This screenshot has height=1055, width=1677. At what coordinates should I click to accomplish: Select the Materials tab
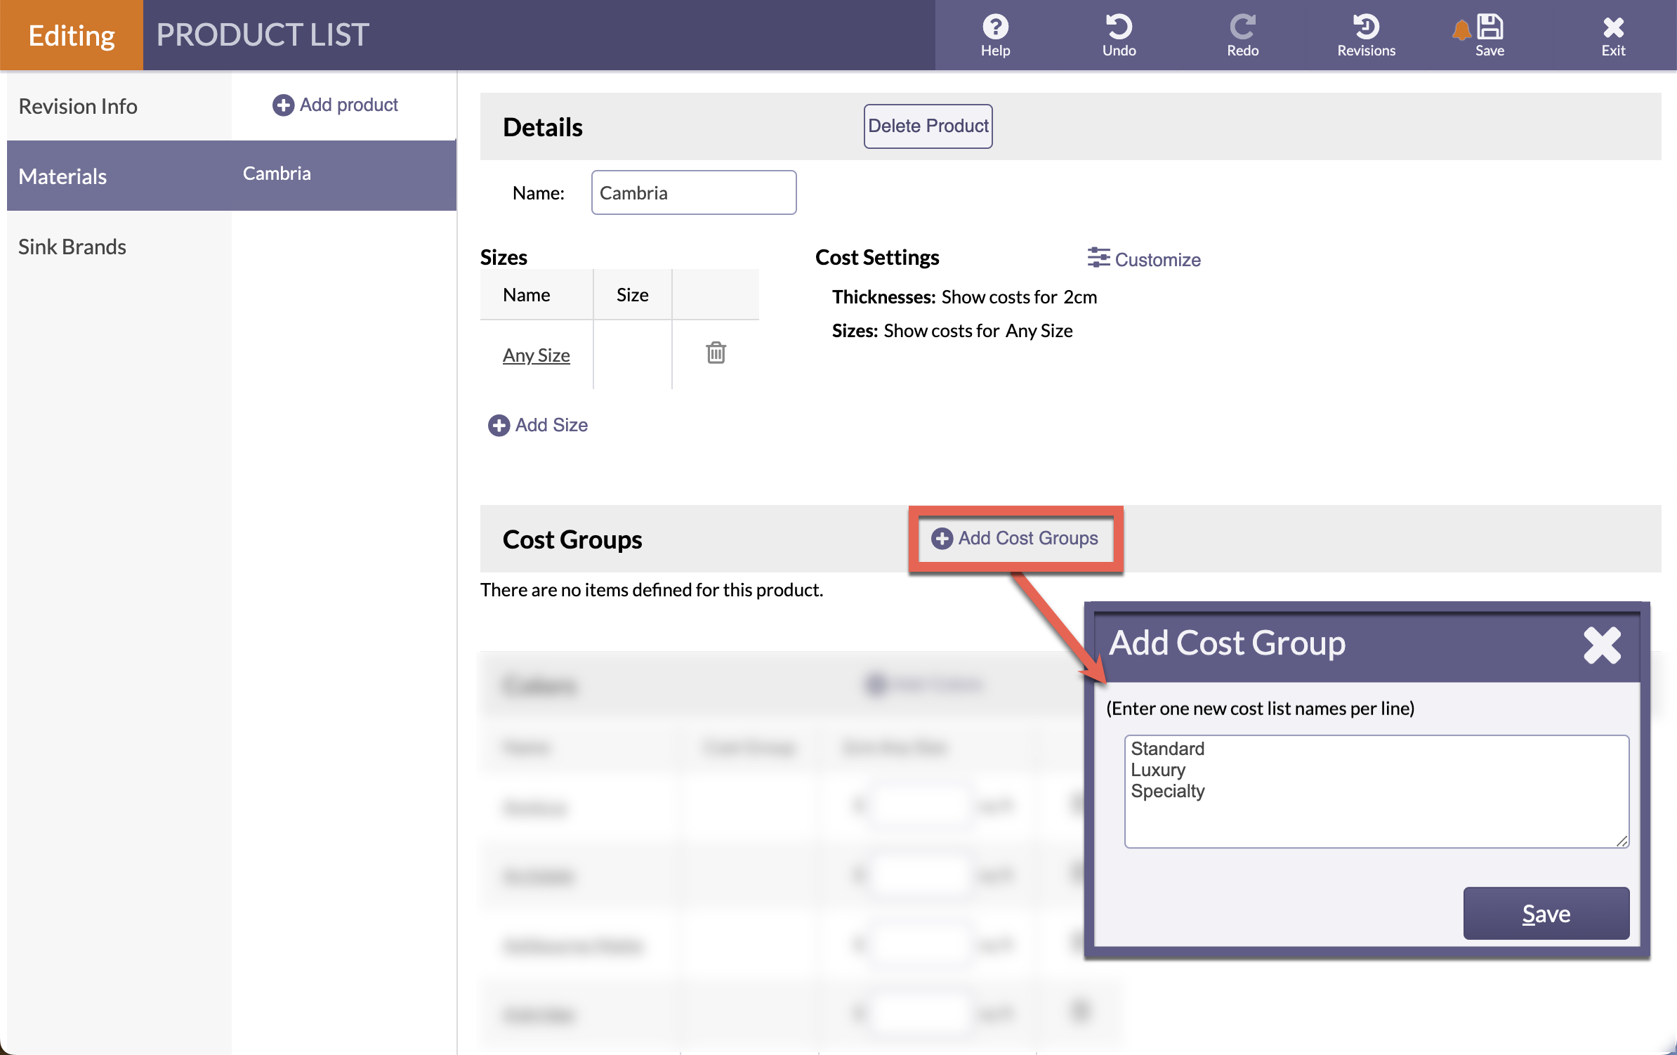[x=63, y=176]
